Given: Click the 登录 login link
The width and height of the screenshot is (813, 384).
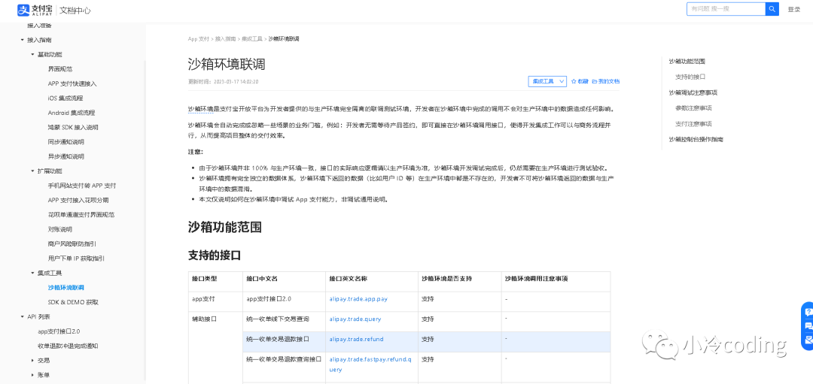Looking at the screenshot, I should (794, 9).
